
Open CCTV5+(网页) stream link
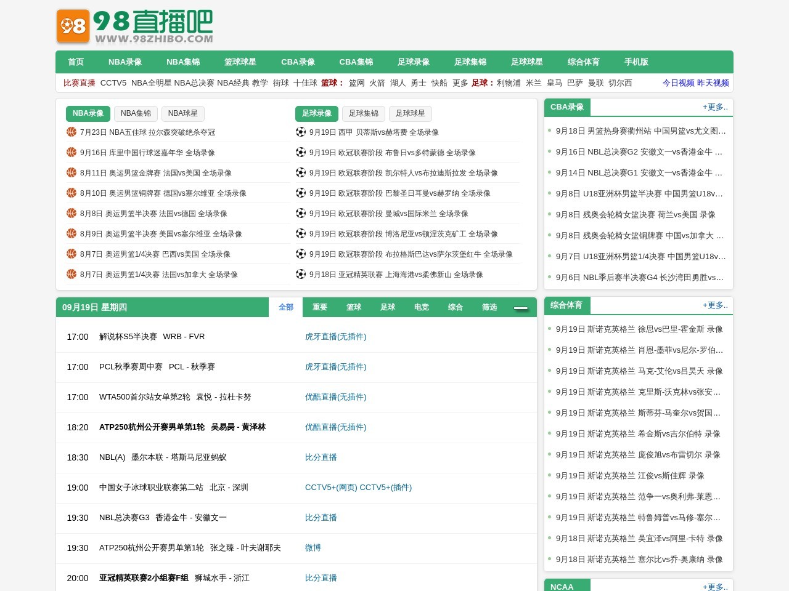coord(331,488)
